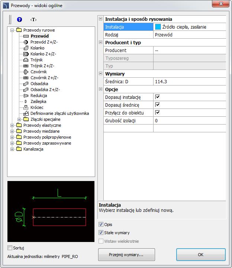Select the Czwórnik cross fitting icon

[26, 72]
